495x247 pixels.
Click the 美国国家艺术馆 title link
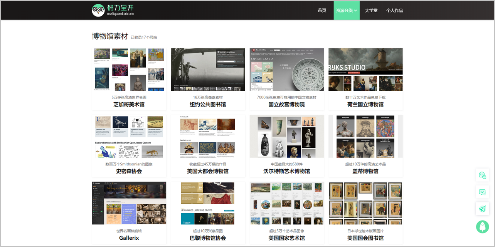(287, 238)
